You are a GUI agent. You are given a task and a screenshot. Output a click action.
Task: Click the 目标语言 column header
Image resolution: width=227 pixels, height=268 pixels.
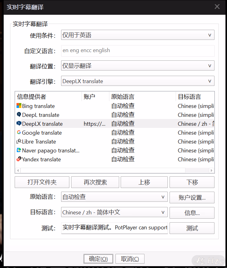coord(195,97)
